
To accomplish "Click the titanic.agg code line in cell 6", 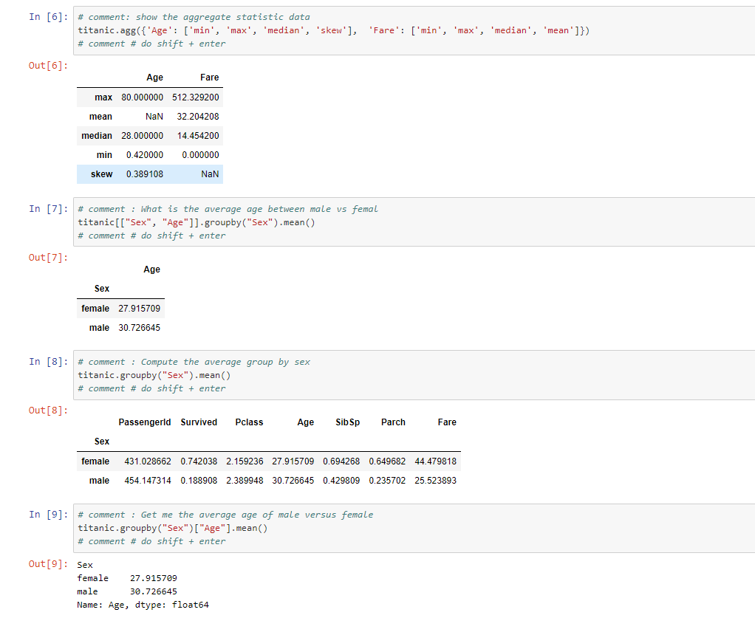I will pos(332,30).
